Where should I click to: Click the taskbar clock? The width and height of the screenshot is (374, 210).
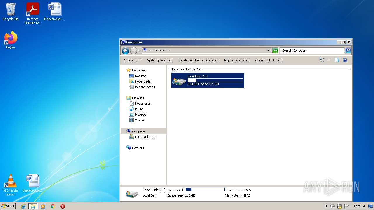(x=359, y=206)
